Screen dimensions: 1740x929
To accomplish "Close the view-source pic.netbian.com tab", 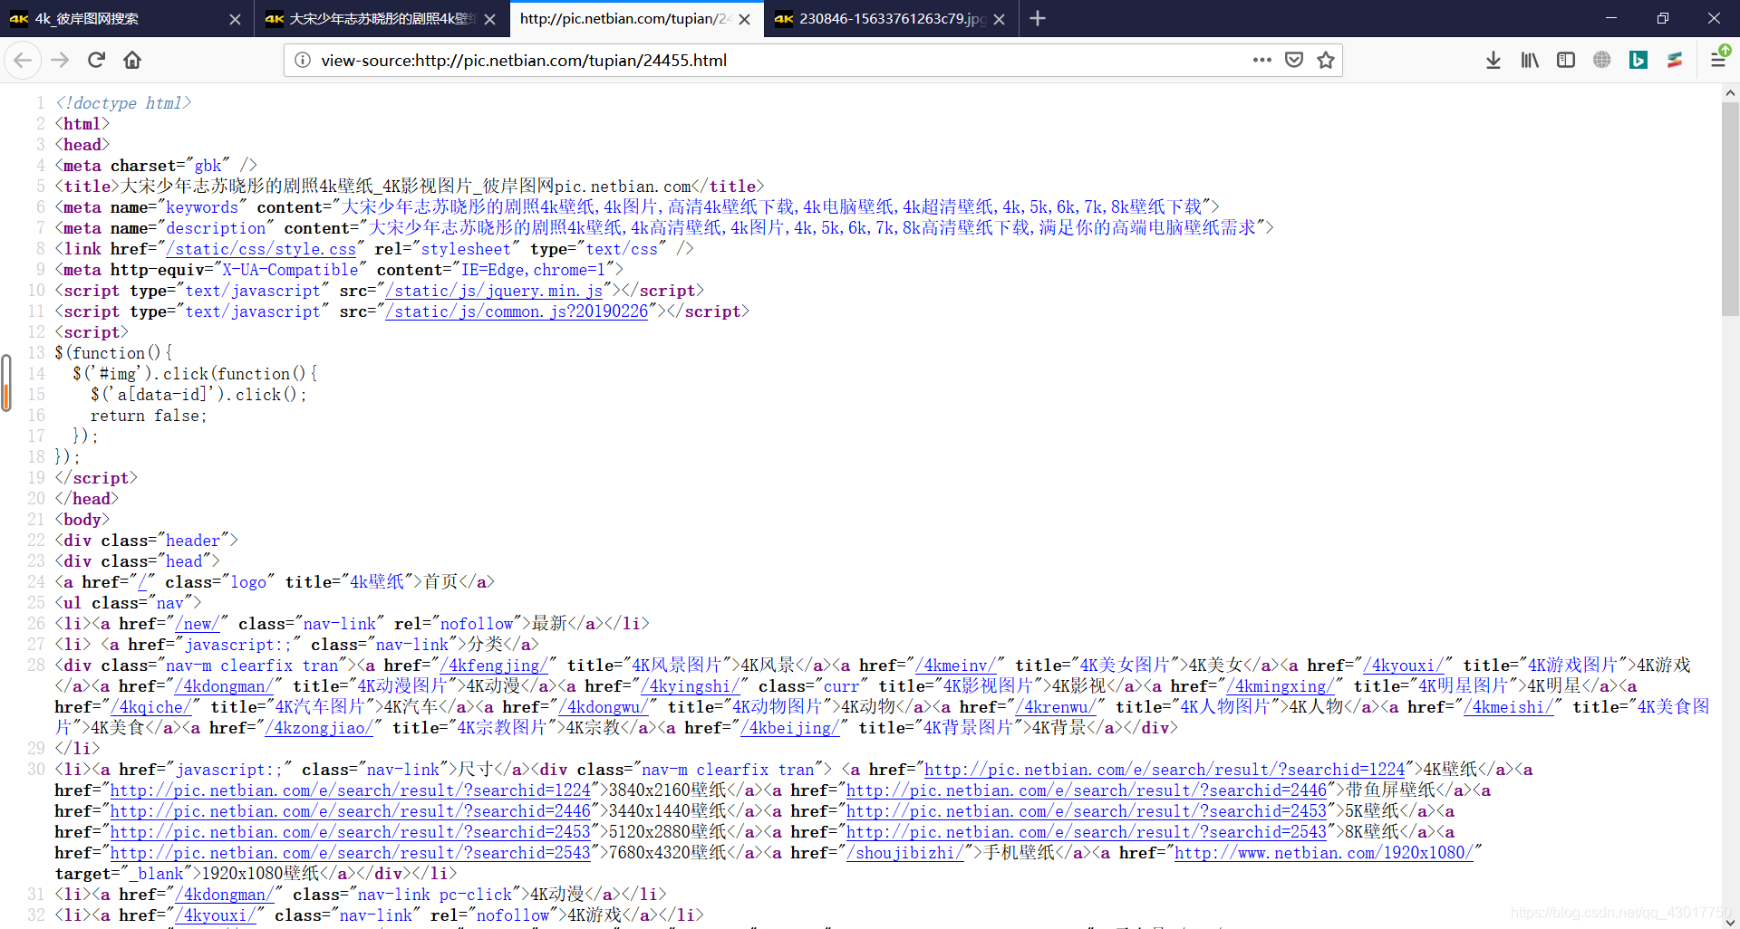I will tap(744, 19).
